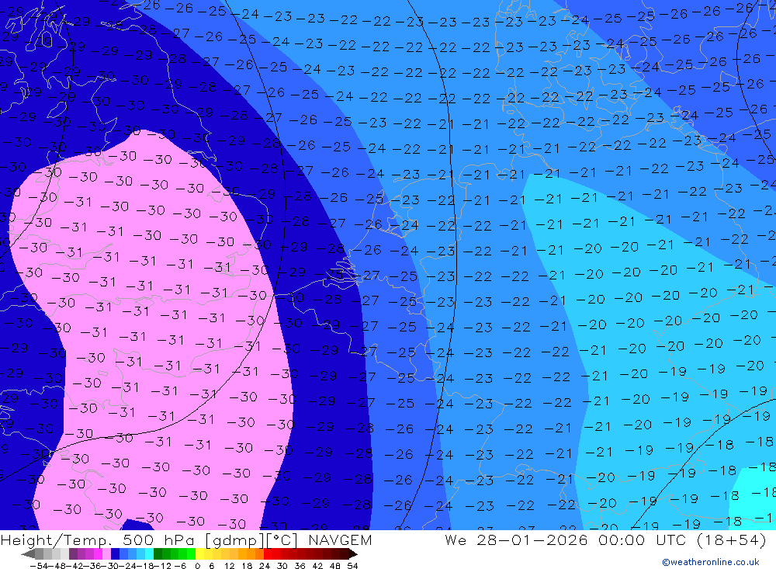The image size is (776, 569).
Task: Click the '(18+54)' forecast run text
Action: pos(732,540)
